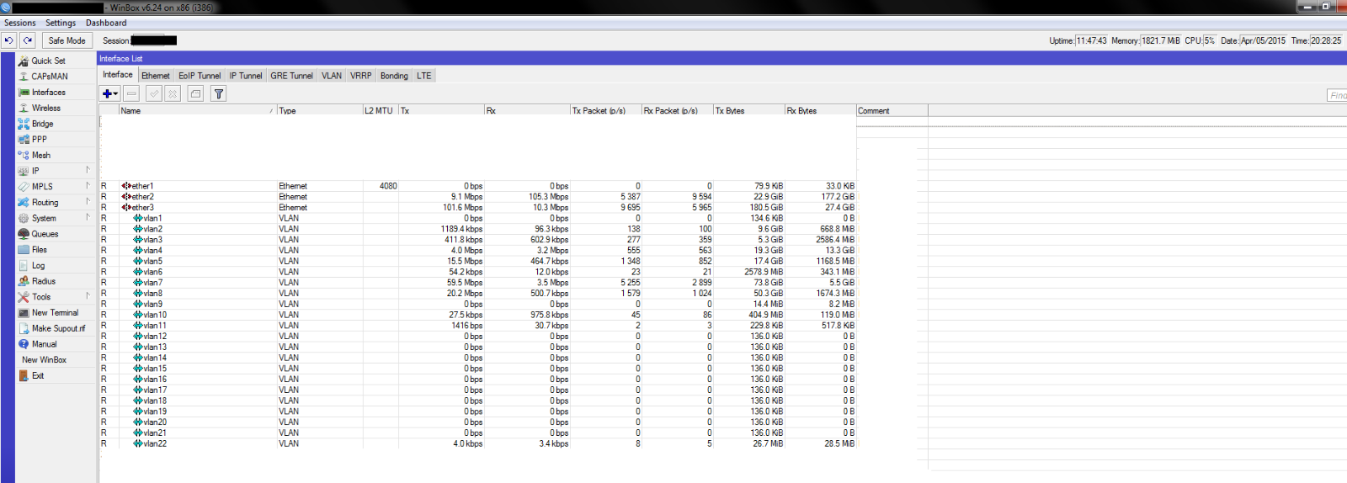The width and height of the screenshot is (1347, 483).
Task: Click the Redo arrow icon
Action: 28,40
